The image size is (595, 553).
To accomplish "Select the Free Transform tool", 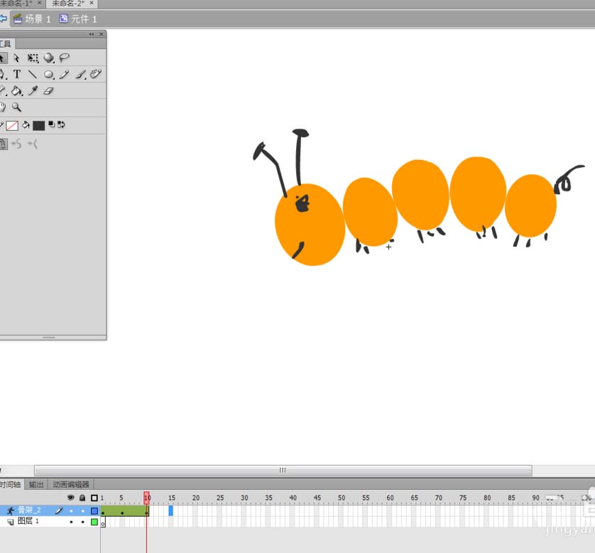I will [33, 58].
